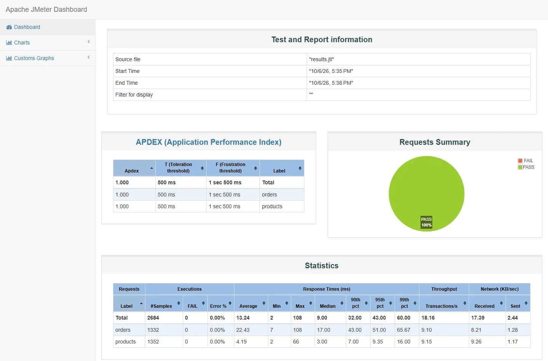548x361 pixels.
Task: Sort Statistics by Error % sort arrows
Action: [230, 303]
